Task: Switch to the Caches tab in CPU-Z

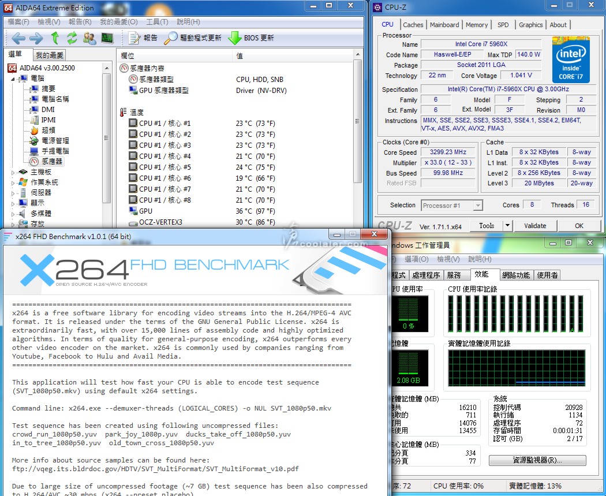Action: coord(413,25)
